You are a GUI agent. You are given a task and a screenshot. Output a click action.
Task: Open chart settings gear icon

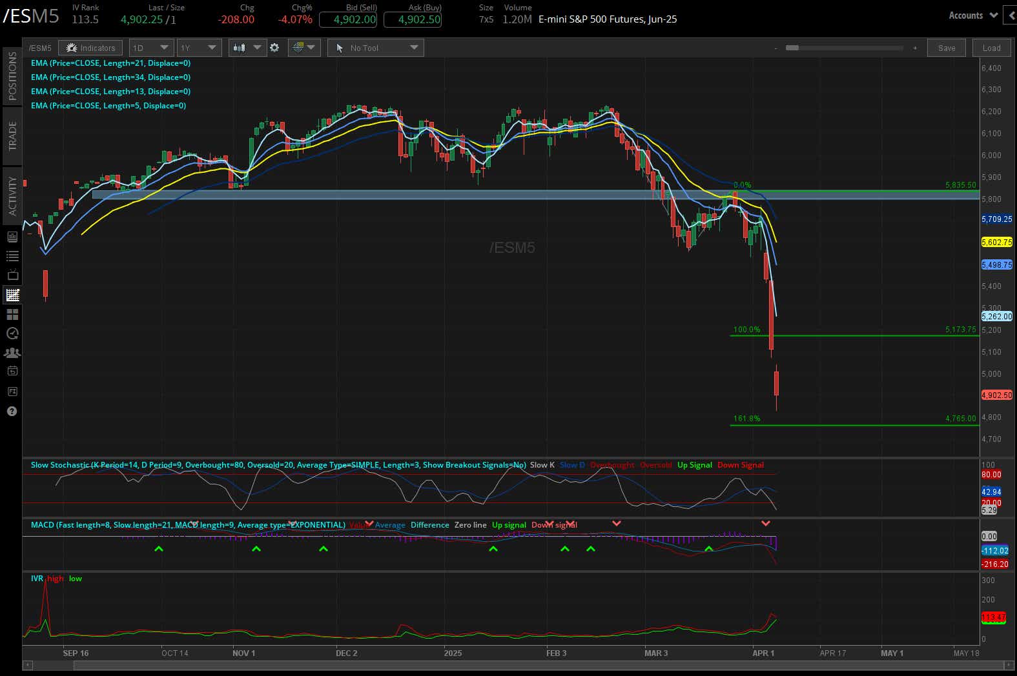pos(274,48)
